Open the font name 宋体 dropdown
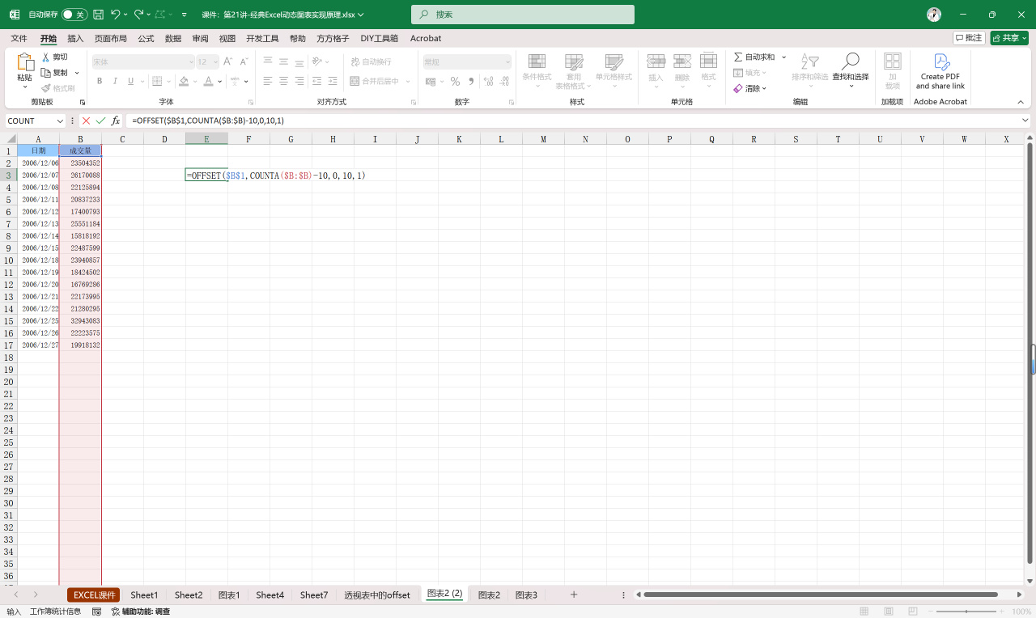The image size is (1036, 618). (x=191, y=61)
